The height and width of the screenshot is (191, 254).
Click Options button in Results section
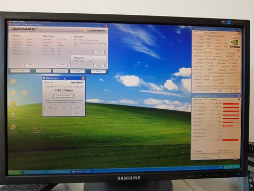coord(99,65)
